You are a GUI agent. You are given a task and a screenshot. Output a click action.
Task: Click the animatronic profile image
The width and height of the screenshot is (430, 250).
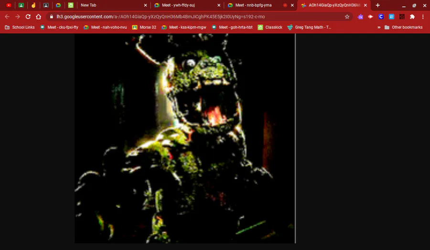185,138
